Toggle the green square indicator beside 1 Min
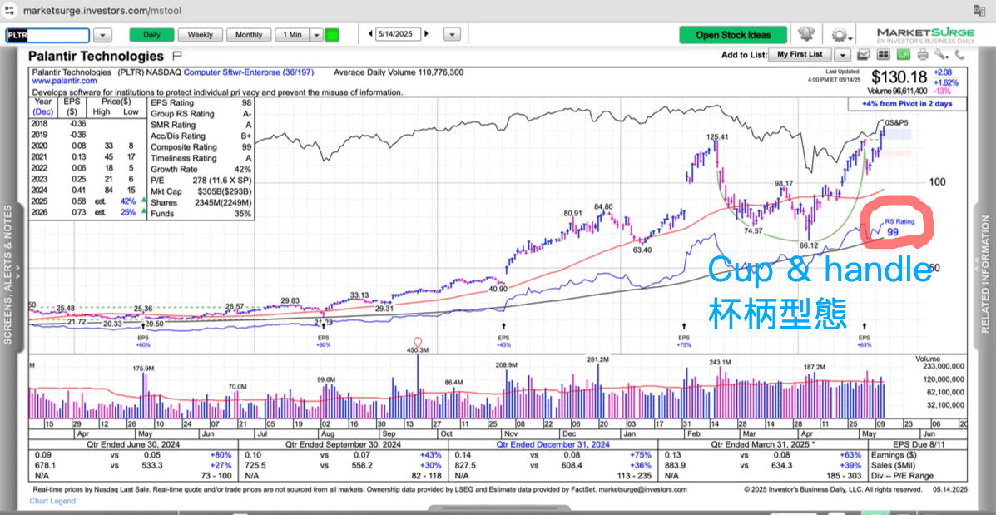This screenshot has height=515, width=996. [x=331, y=35]
